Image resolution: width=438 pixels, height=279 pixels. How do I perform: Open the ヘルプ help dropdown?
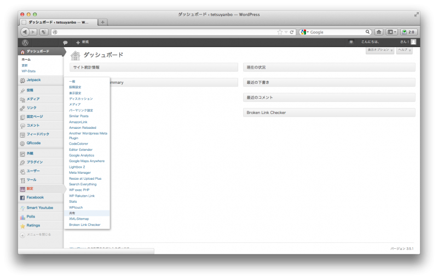404,50
